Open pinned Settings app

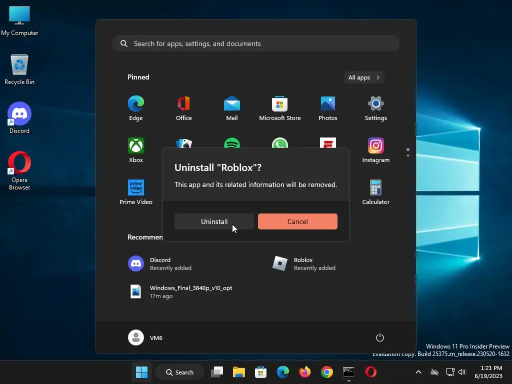[x=376, y=108]
